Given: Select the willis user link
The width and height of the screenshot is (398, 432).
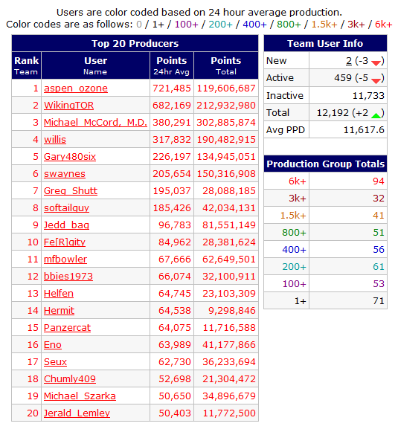Looking at the screenshot, I should tap(55, 140).
